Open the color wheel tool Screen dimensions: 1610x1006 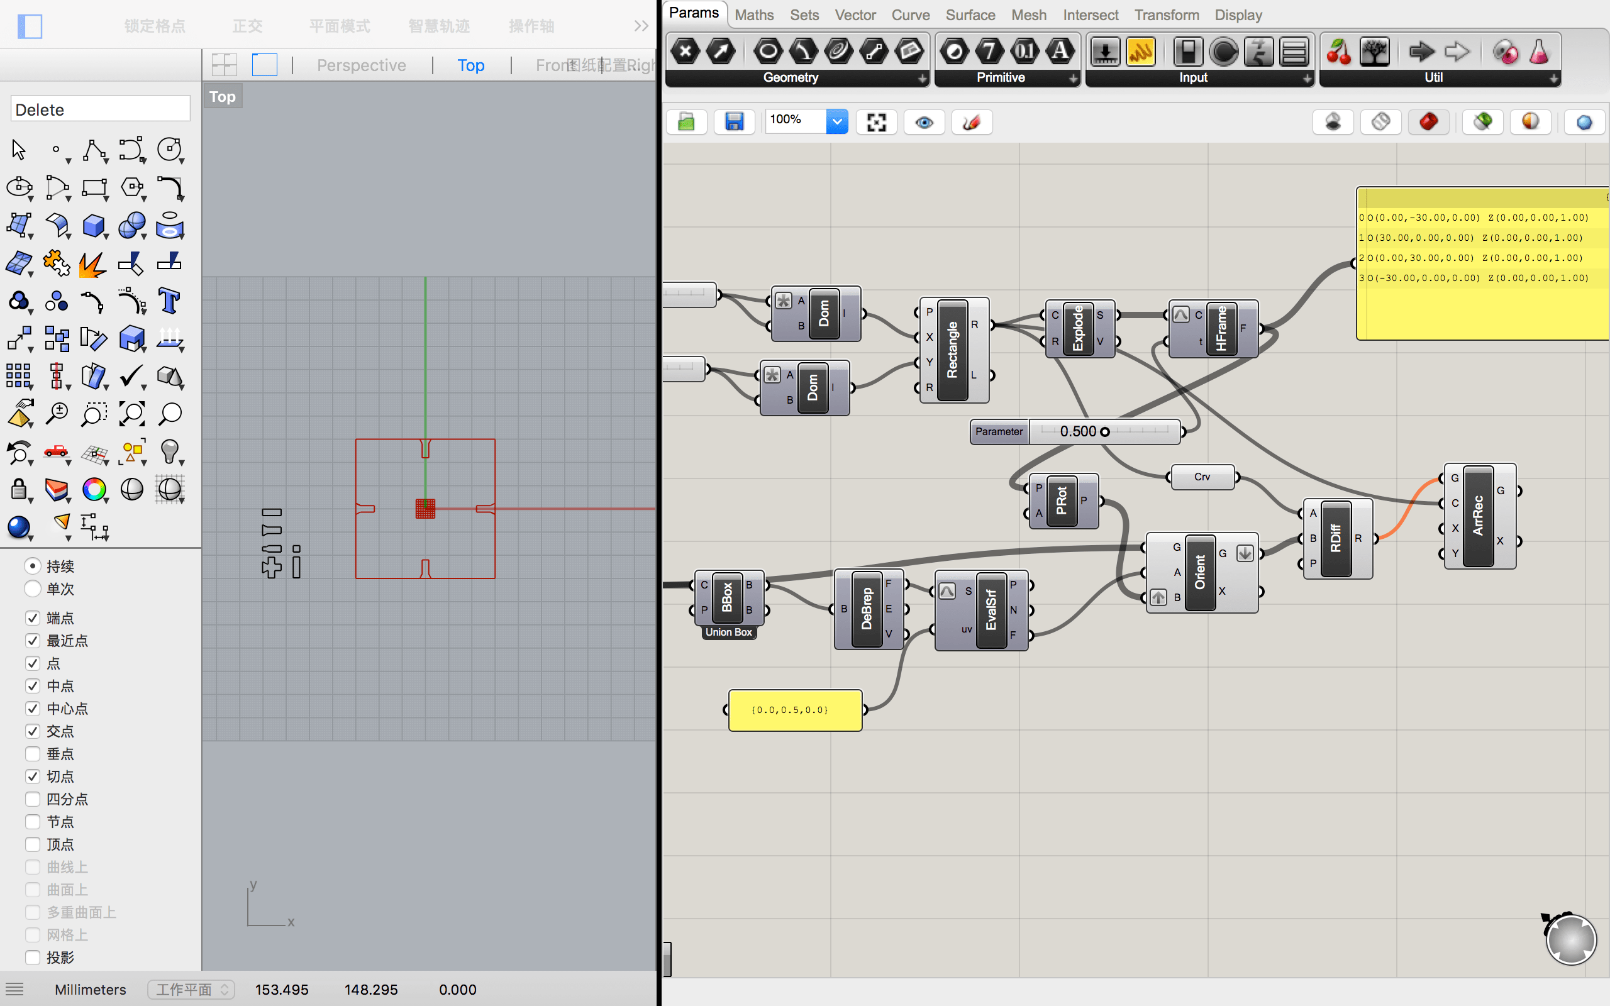click(x=94, y=490)
